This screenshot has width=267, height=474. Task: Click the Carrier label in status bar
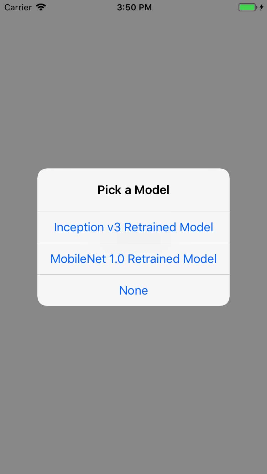(x=18, y=7)
